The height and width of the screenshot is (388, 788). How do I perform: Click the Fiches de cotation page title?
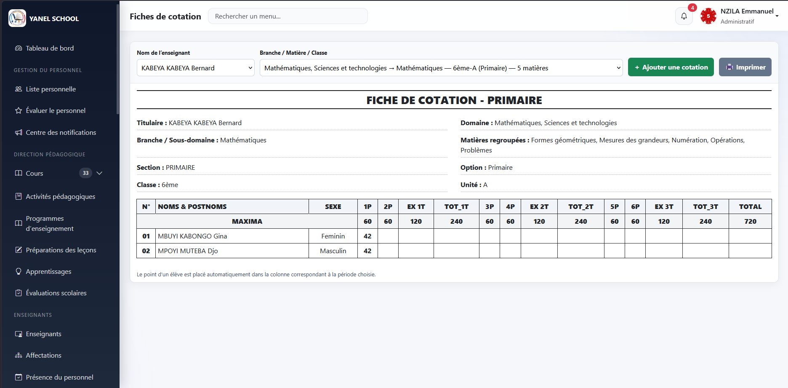tap(165, 16)
